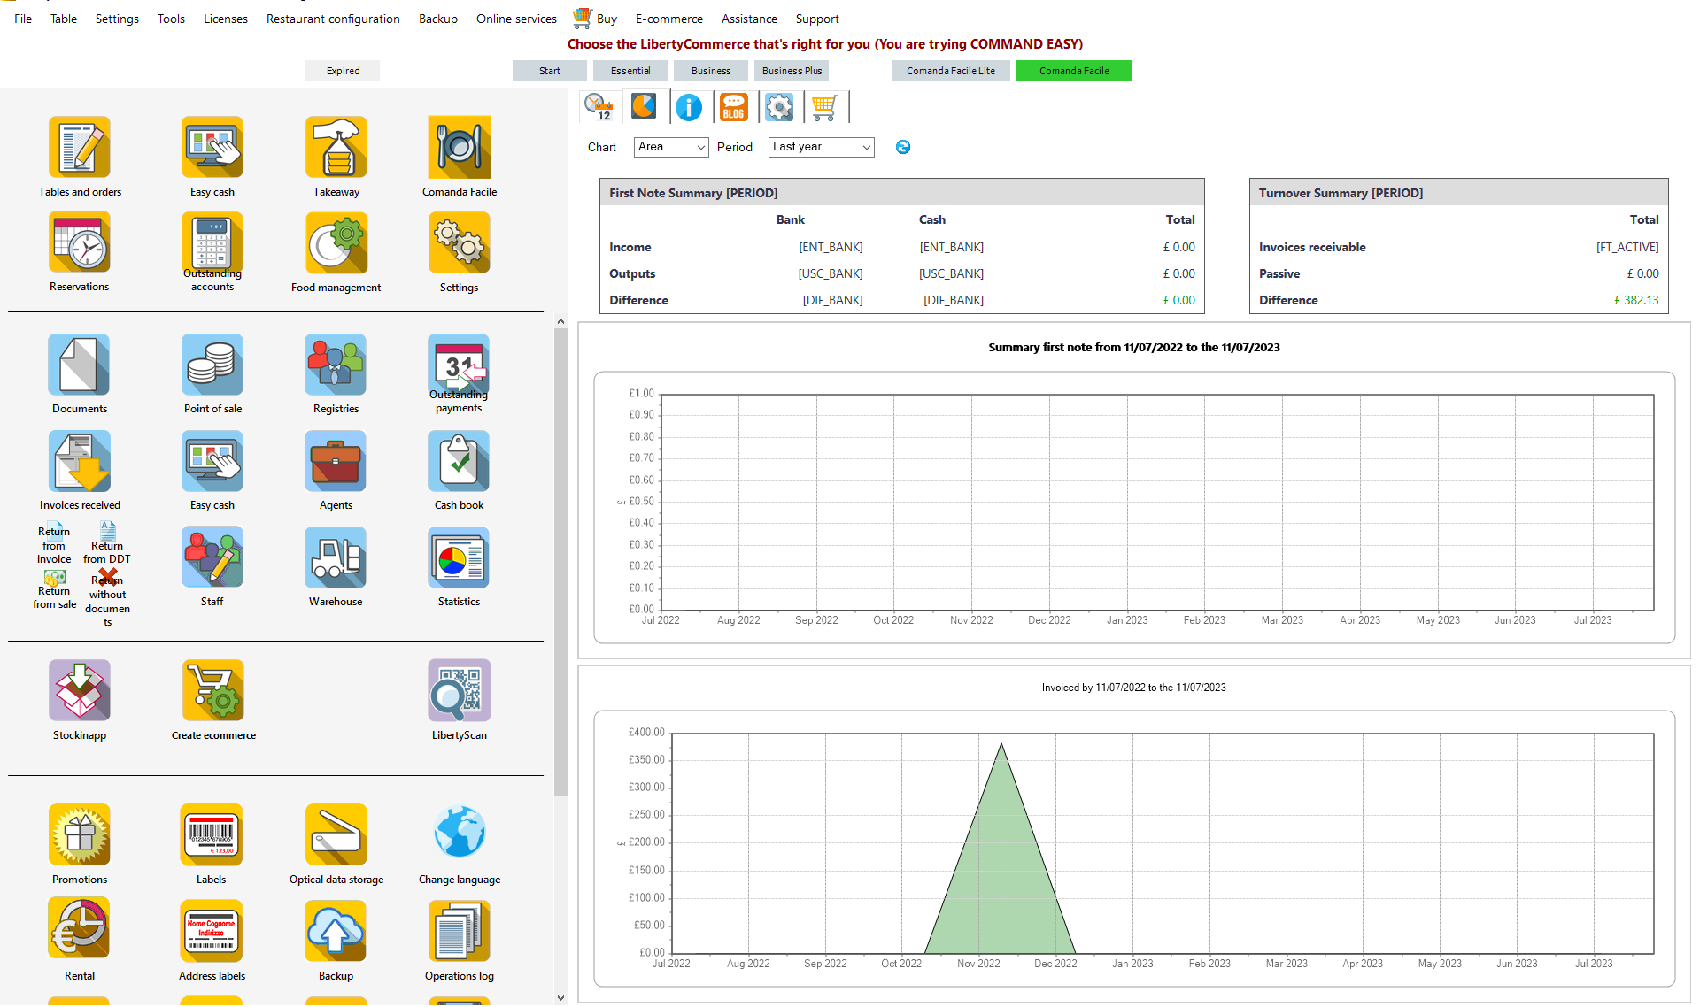
Task: Open the Labels barcode tool
Action: click(212, 834)
